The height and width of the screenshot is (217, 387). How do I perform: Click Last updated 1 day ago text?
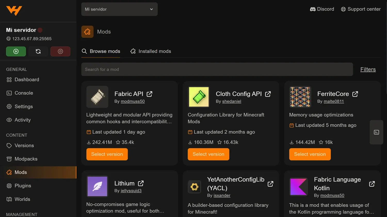point(119,132)
